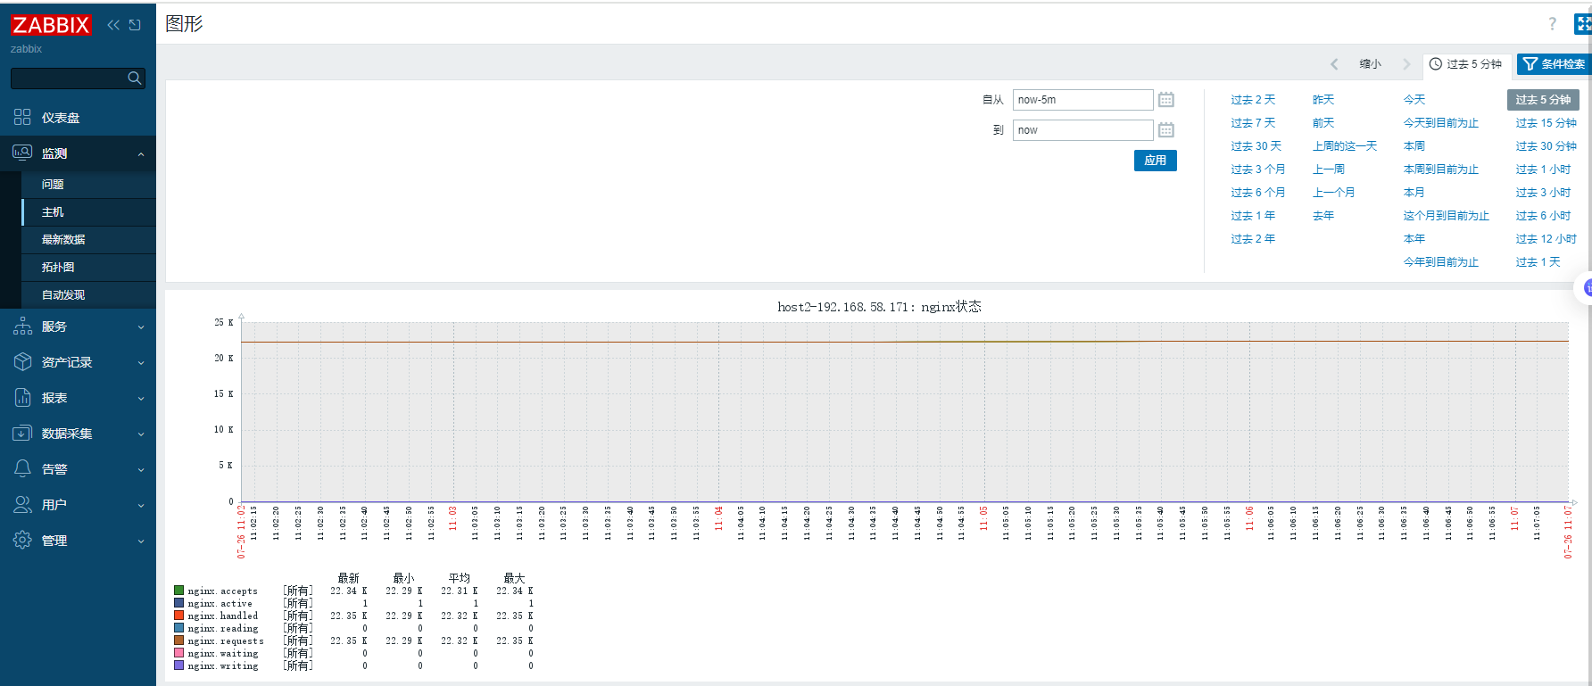
Task: Click the 服务 services icon
Action: pyautogui.click(x=22, y=326)
